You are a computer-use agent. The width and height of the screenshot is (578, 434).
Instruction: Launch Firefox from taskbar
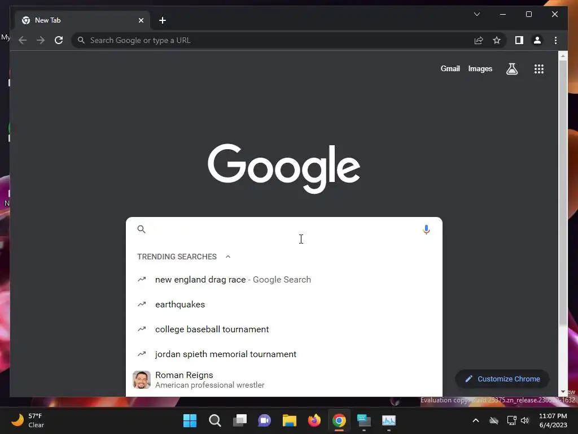[x=314, y=420]
